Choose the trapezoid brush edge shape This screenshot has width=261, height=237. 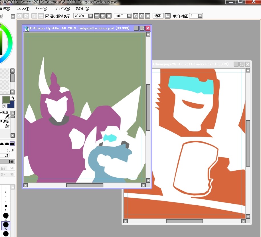click(7, 144)
